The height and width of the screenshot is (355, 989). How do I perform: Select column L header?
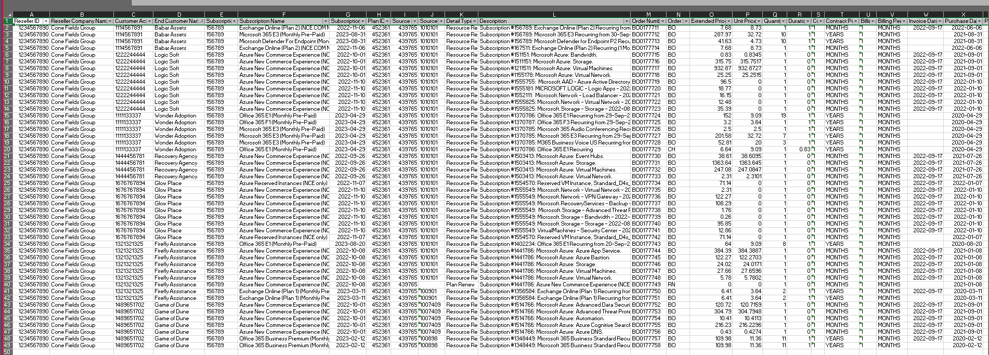[554, 15]
